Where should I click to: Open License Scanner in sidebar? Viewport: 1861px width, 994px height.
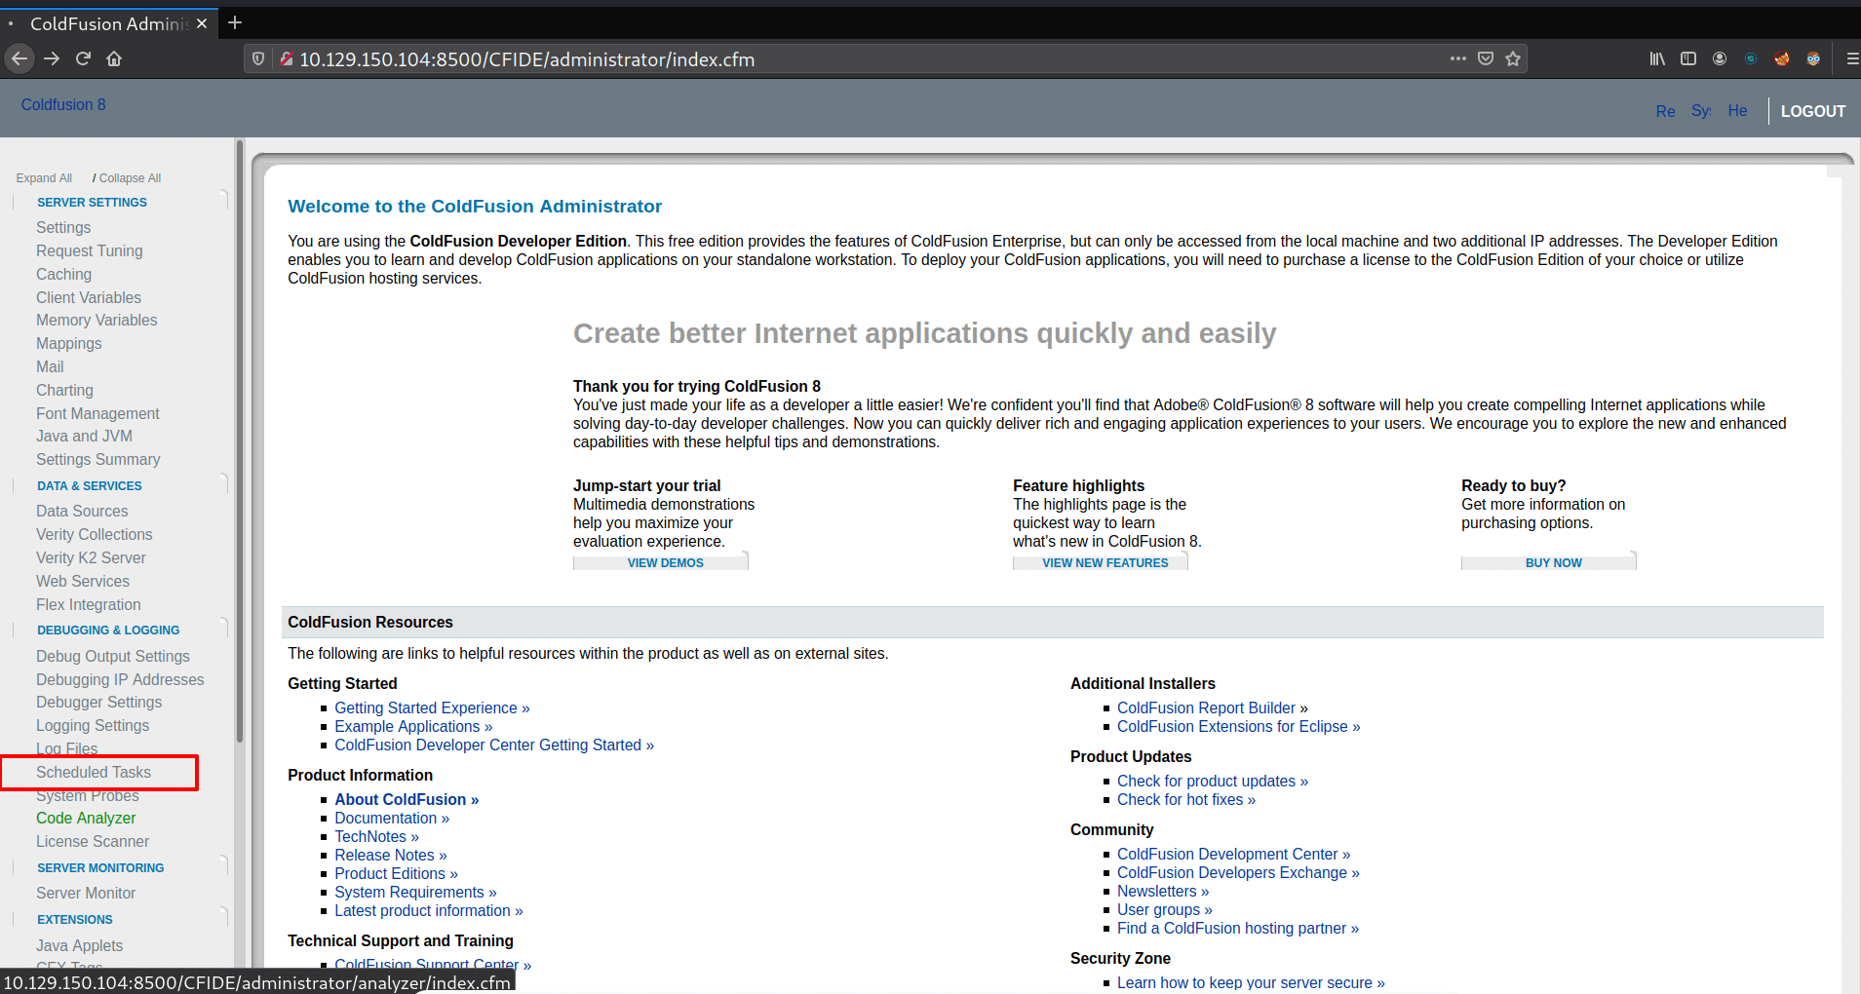pos(93,841)
